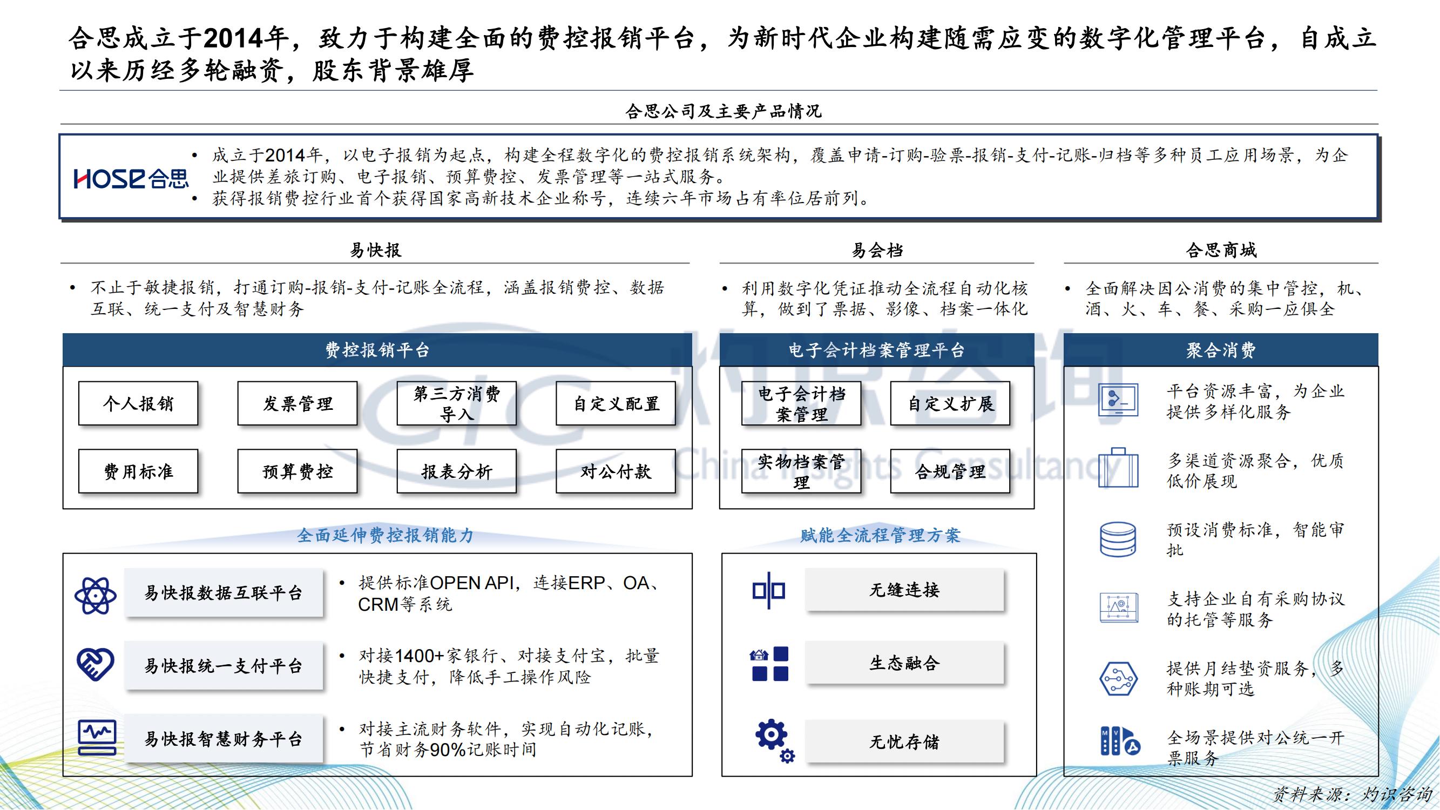Screen dimensions: 1440x810
Task: Click the 易快报 section heading
Action: 375,250
